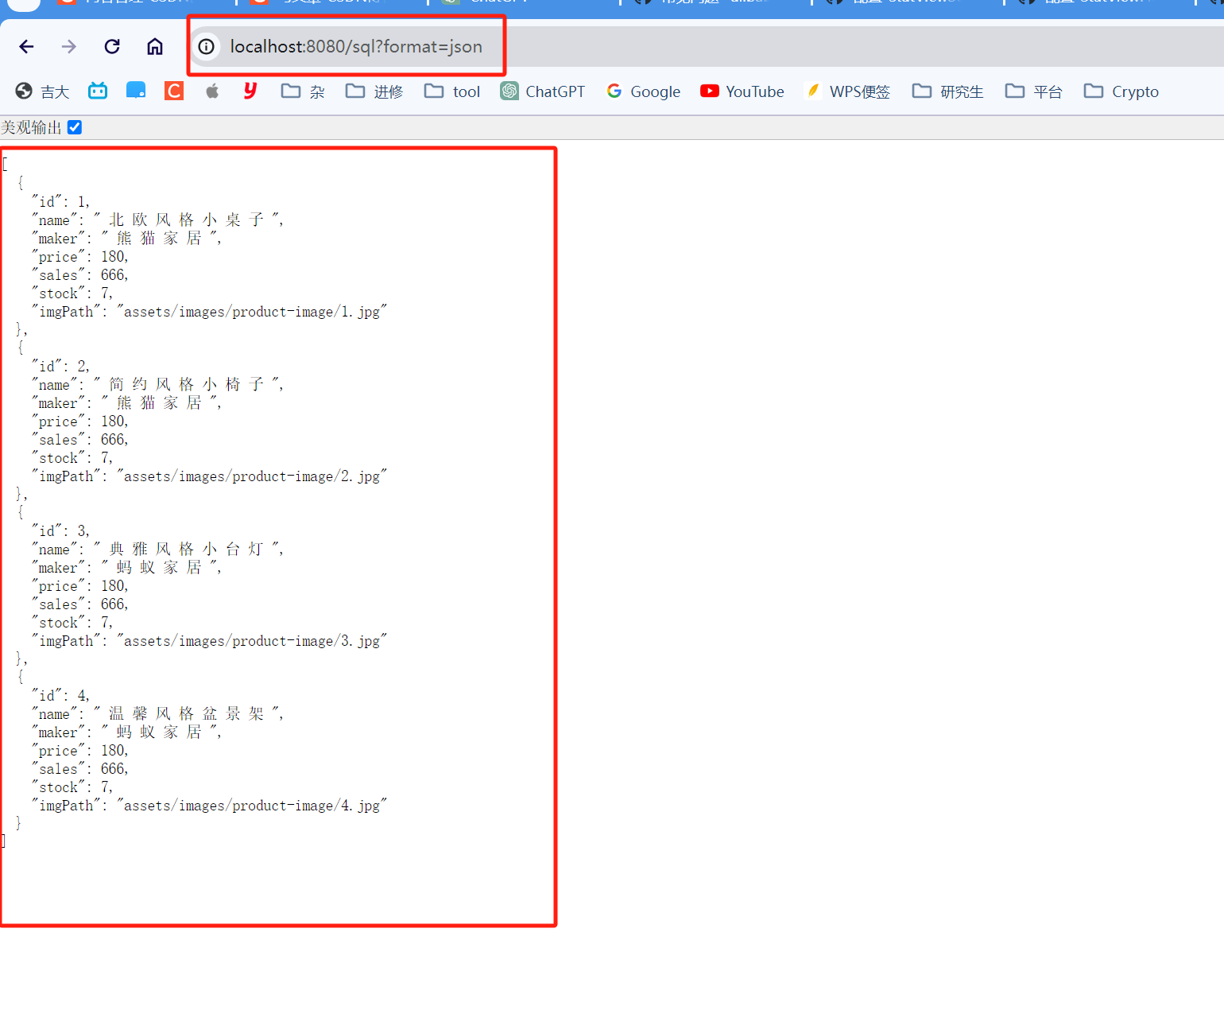Open the Crypto bookmarks folder

click(x=1121, y=91)
